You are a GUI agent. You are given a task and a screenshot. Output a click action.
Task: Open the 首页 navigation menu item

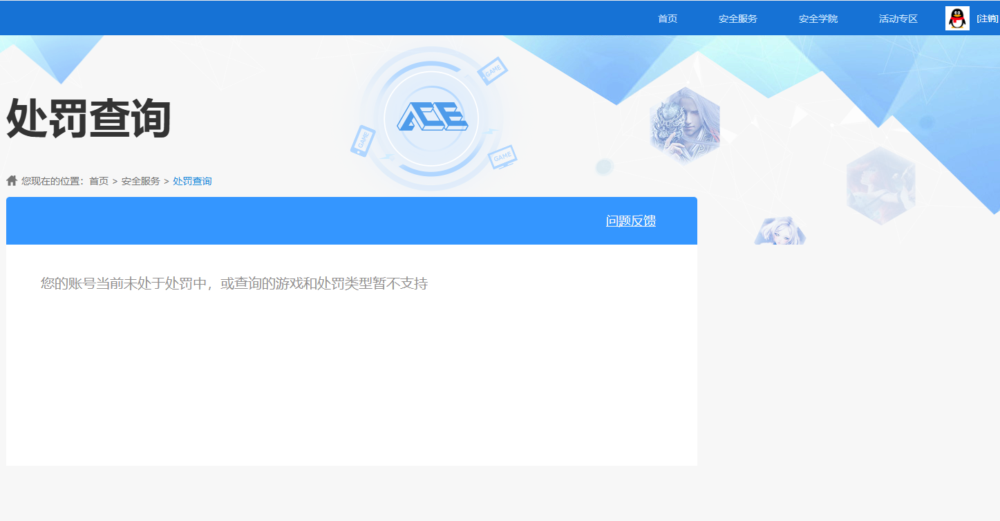[666, 19]
